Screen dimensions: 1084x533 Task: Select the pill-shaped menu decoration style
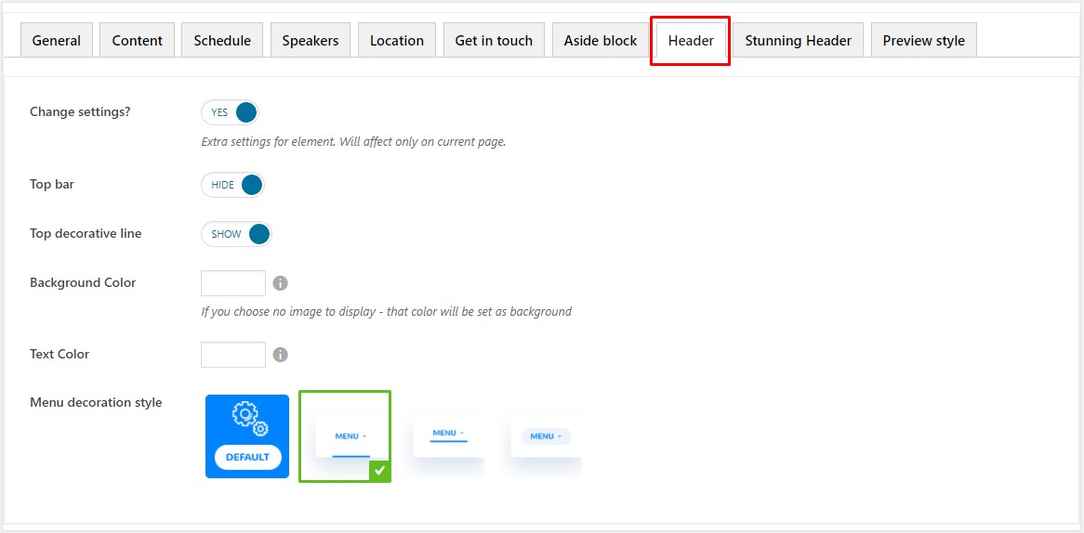[546, 436]
